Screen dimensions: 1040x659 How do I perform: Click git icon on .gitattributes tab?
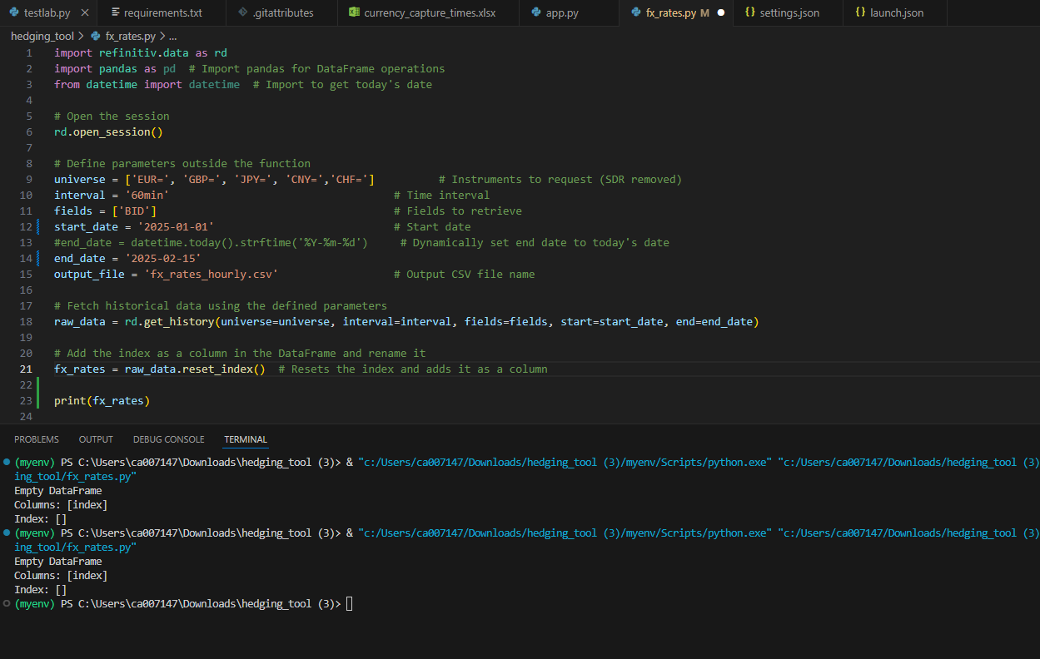(241, 12)
